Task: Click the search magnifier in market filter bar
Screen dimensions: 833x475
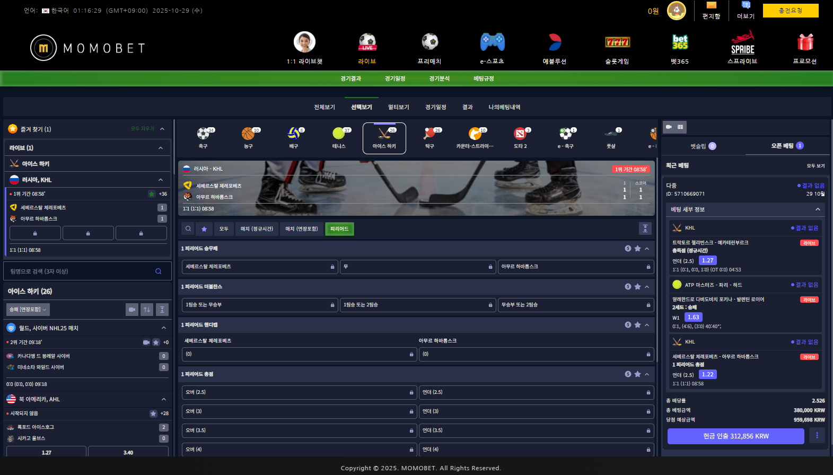Action: (188, 229)
